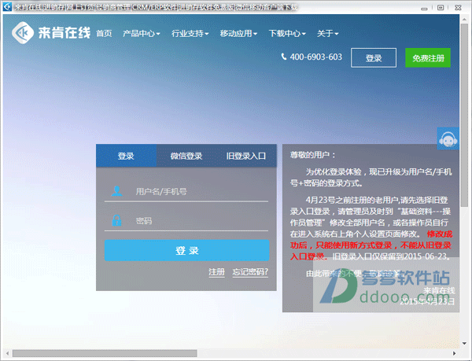Focus the 用户名/手机号 input field

[186, 191]
